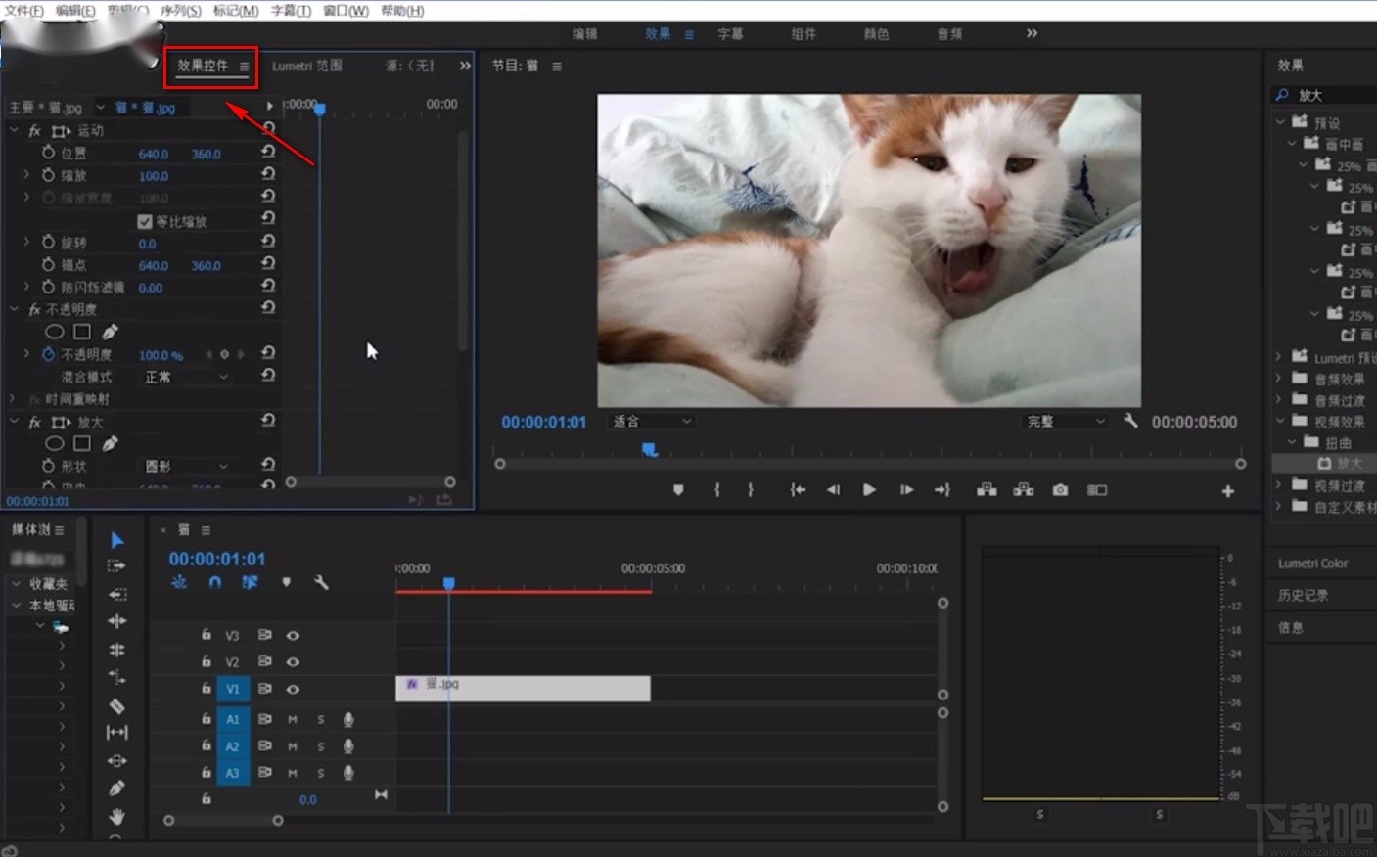Image resolution: width=1377 pixels, height=857 pixels.
Task: Open the 文件(F) menu
Action: tap(24, 11)
